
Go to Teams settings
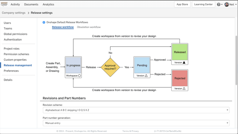click(8, 29)
